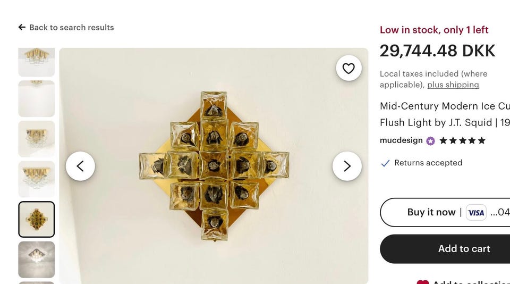Screen dimensions: 510x284
Task: Select the thumbnail directly above the highlighted one
Action: click(36, 179)
